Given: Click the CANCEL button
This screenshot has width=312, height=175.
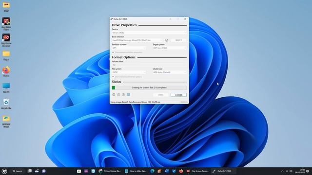Looking at the screenshot, I should pyautogui.click(x=178, y=95).
